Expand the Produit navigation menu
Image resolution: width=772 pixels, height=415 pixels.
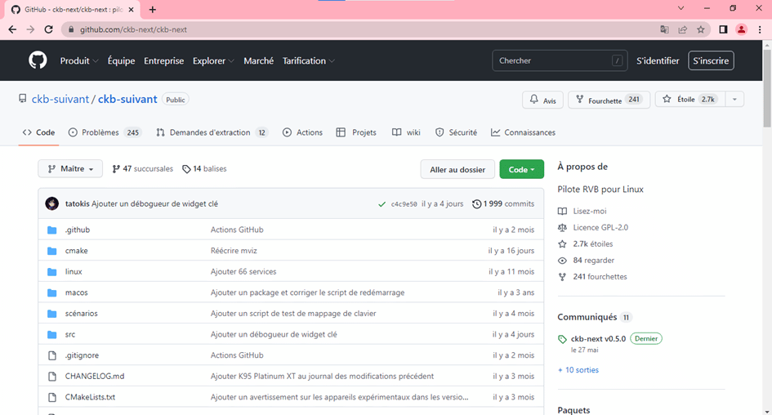[x=78, y=60]
